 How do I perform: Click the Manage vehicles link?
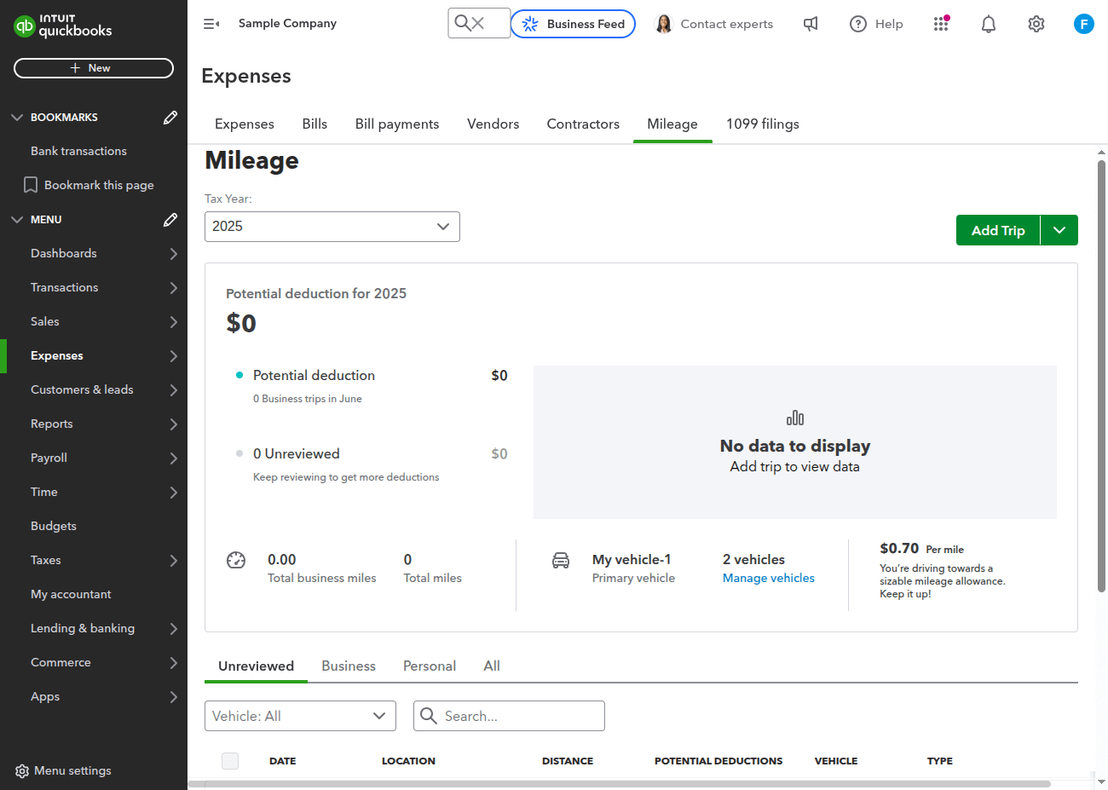pyautogui.click(x=769, y=578)
